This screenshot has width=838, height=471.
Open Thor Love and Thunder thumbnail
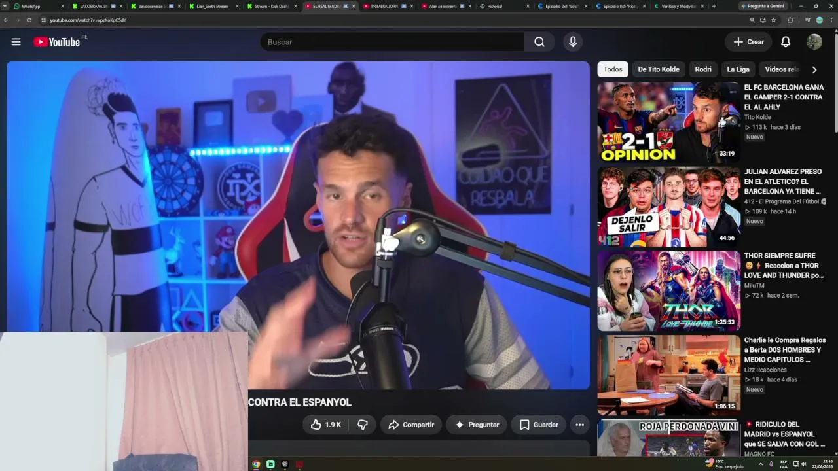click(x=668, y=291)
